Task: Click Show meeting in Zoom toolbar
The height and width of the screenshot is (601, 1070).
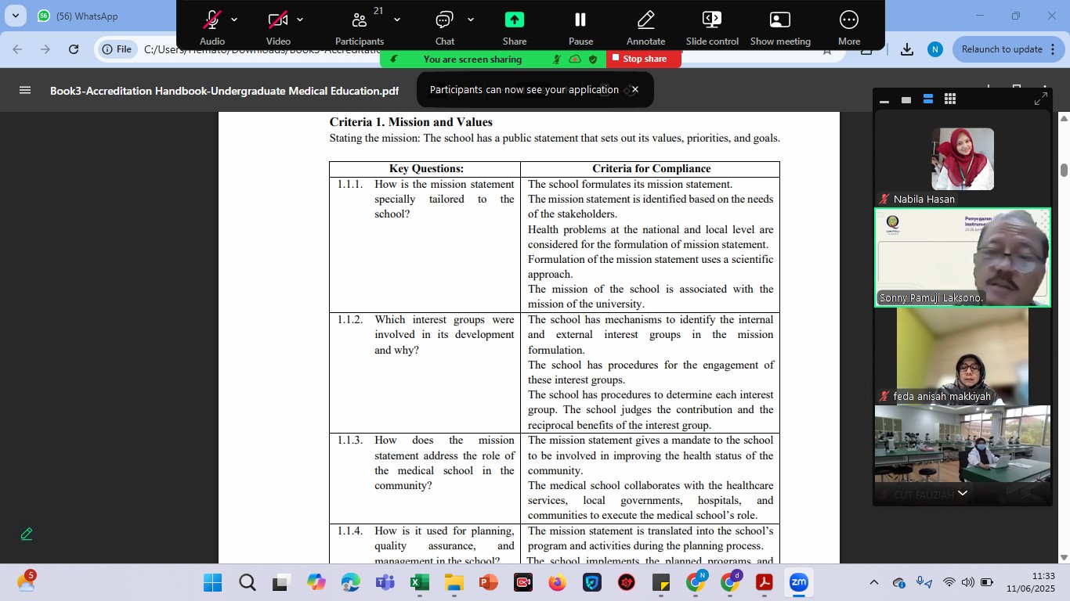Action: [780, 27]
